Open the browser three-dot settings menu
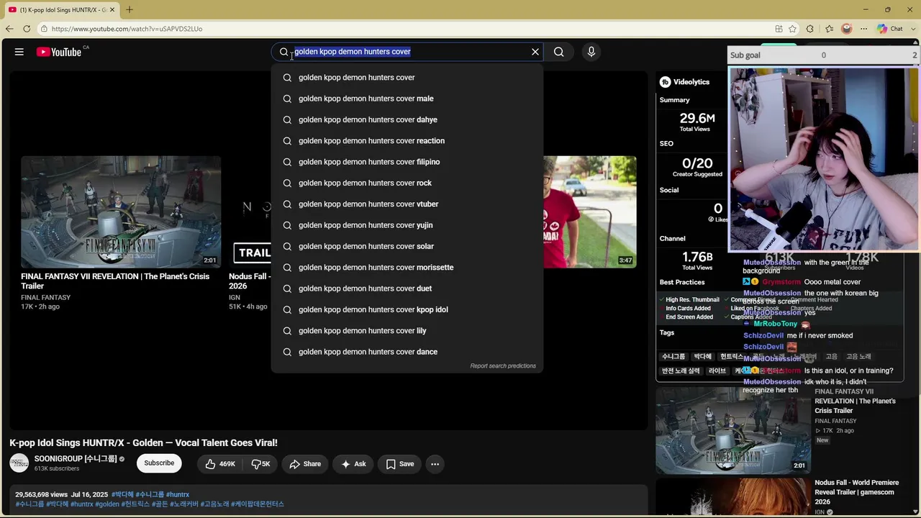This screenshot has width=921, height=518. (865, 29)
